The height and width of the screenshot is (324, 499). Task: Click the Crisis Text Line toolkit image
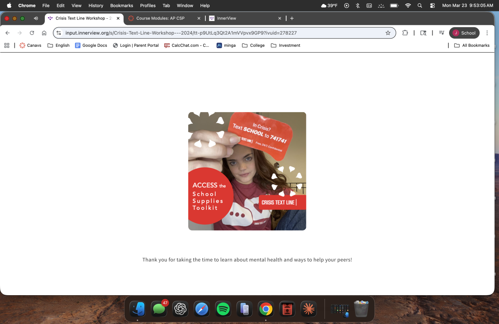tap(247, 171)
